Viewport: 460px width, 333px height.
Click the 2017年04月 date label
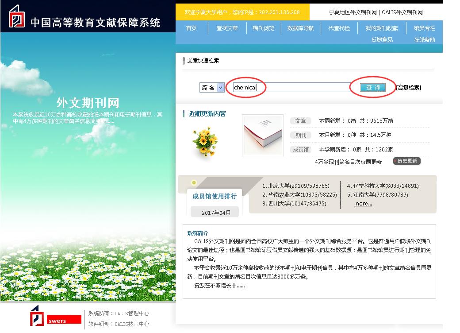[x=216, y=213]
